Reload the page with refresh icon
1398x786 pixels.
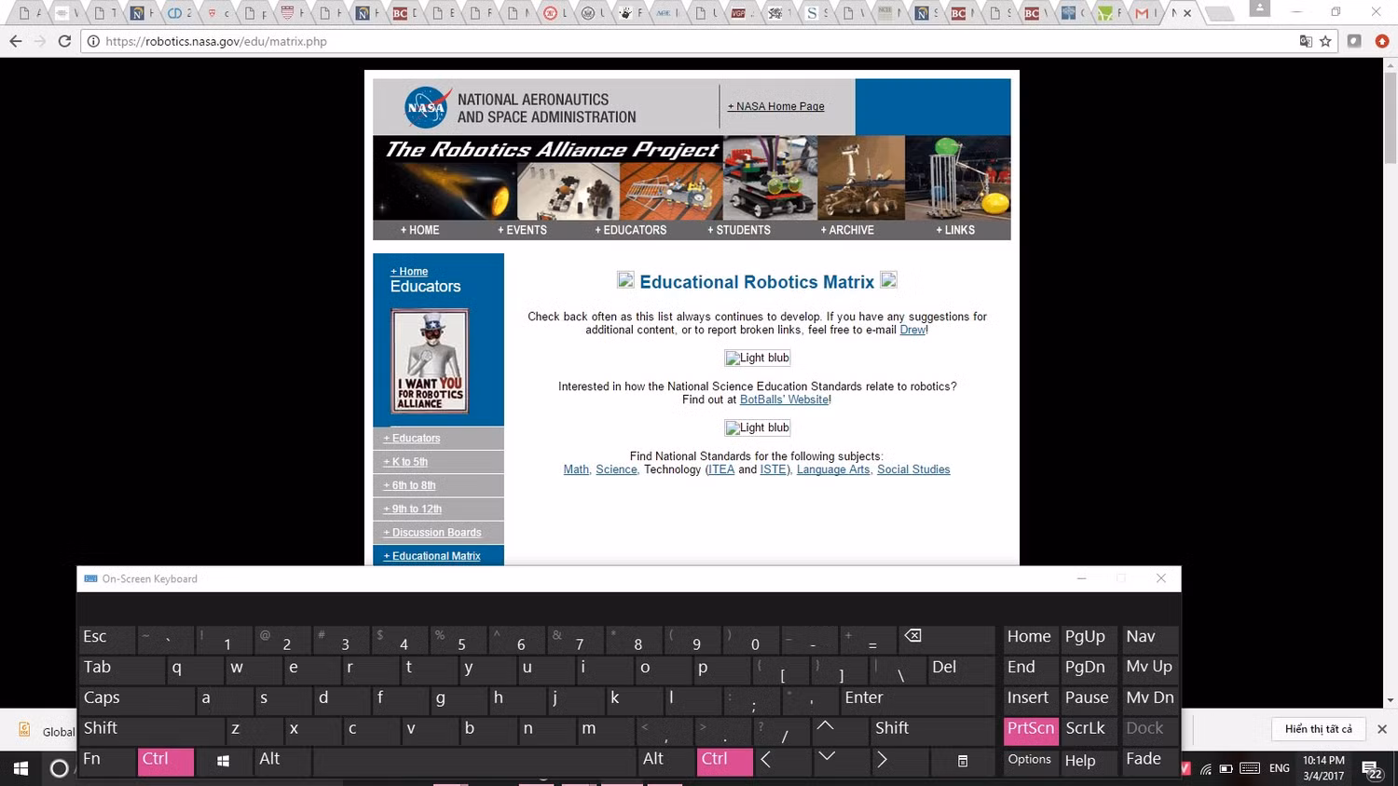point(64,41)
